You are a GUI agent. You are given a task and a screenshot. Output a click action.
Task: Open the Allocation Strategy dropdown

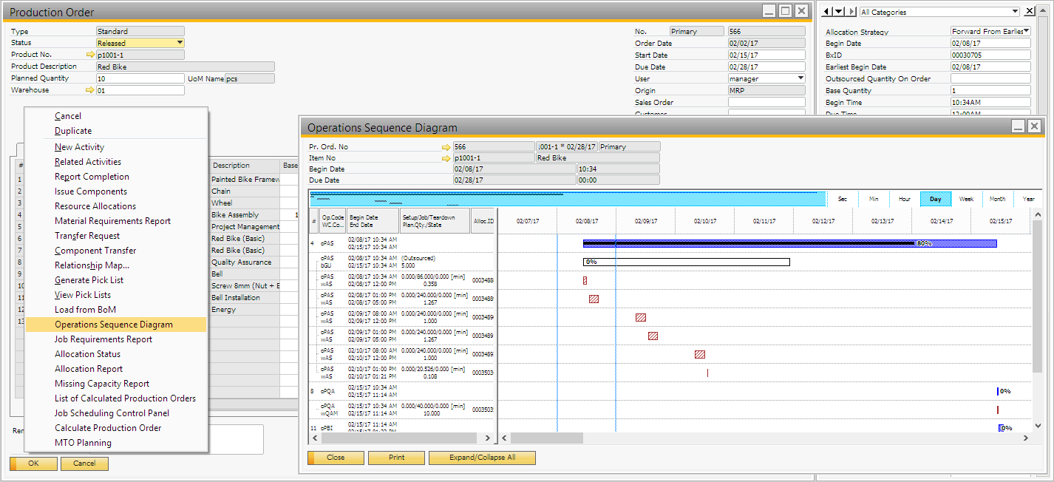1026,31
